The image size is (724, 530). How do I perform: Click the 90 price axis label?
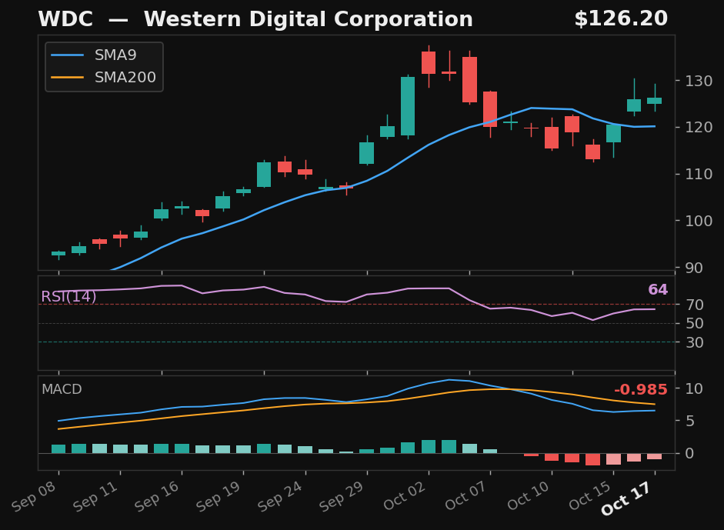pyautogui.click(x=694, y=268)
